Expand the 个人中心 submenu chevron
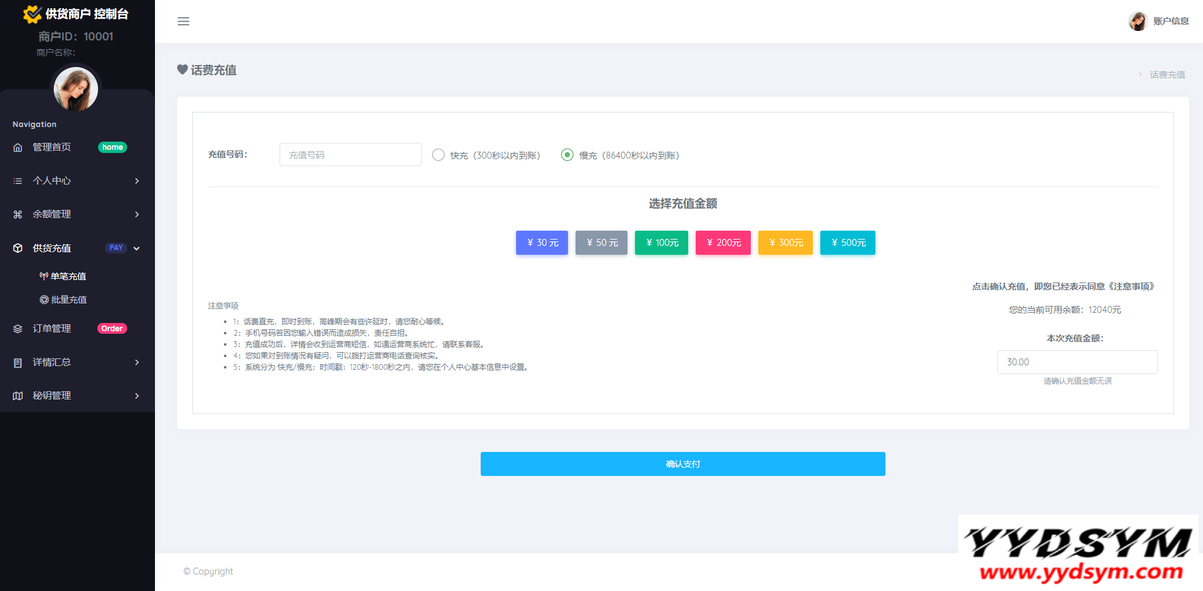This screenshot has height=591, width=1203. click(x=137, y=181)
